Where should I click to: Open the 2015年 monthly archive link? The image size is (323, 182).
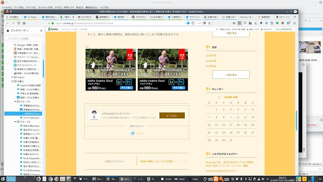click(211, 66)
